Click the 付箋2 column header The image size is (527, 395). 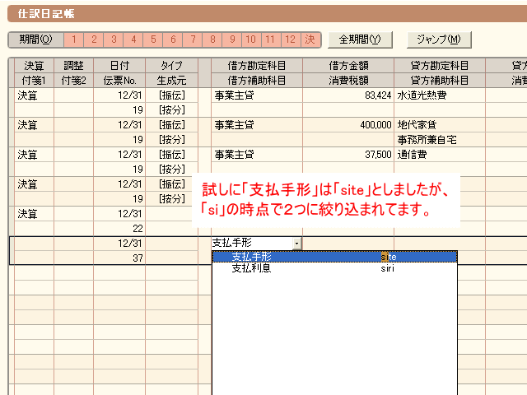(73, 81)
